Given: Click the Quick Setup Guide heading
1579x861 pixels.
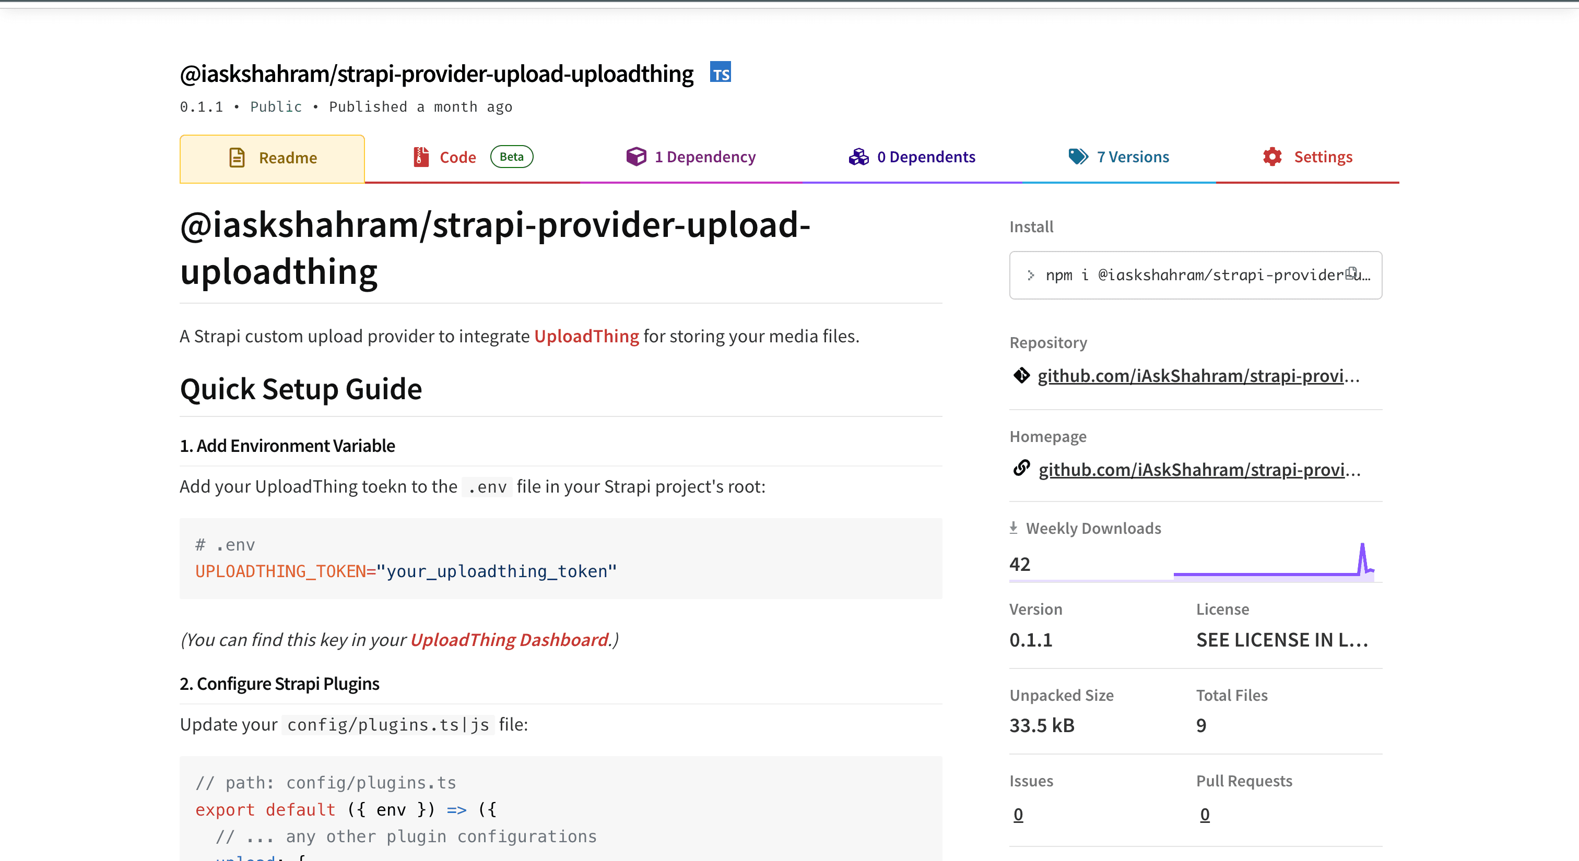Looking at the screenshot, I should click(x=301, y=389).
